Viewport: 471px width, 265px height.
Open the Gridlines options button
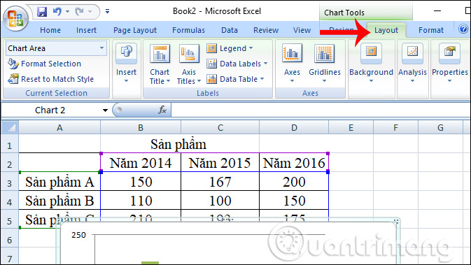325,64
